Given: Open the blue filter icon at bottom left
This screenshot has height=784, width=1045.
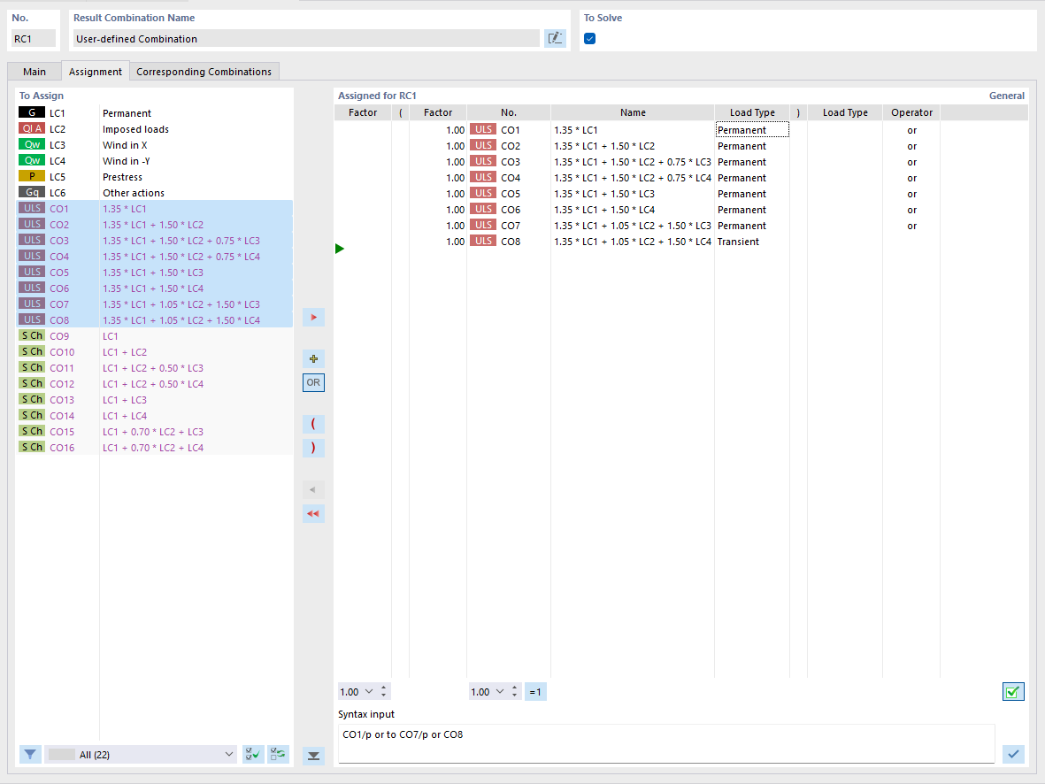Looking at the screenshot, I should point(30,754).
